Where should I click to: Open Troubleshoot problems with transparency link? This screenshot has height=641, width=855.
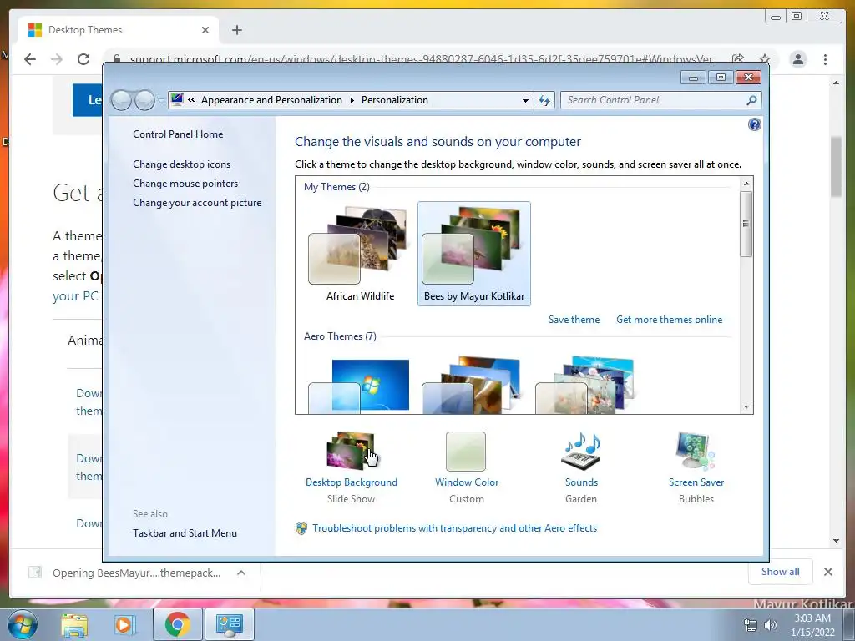click(454, 528)
